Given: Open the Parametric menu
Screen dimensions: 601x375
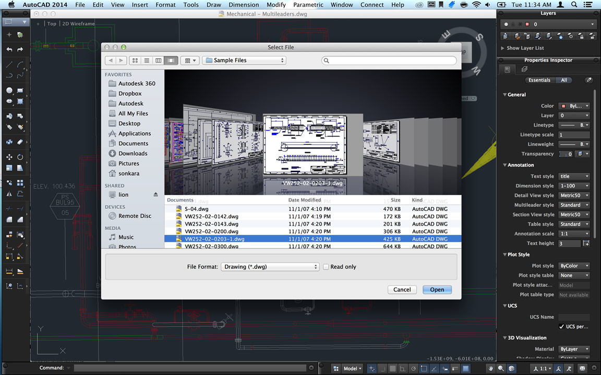Looking at the screenshot, I should [x=308, y=5].
